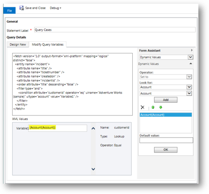Switch to the Design New tab
Image resolution: width=209 pixels, height=194 pixels.
18,44
